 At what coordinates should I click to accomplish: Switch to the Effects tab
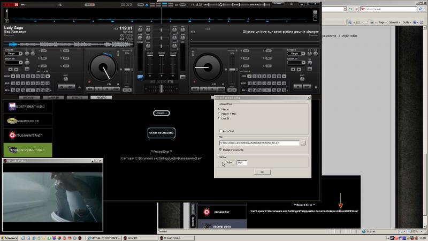(x=77, y=98)
